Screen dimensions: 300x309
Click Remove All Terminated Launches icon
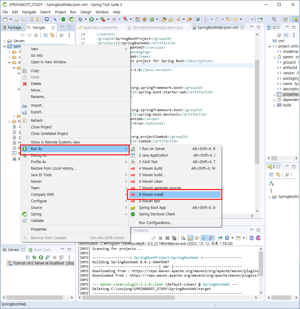174,238
